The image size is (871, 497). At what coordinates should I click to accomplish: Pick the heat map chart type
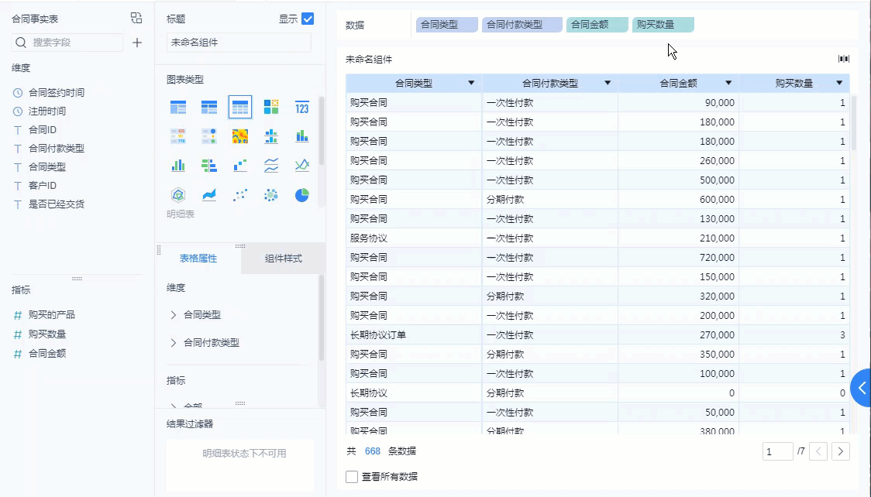(x=240, y=136)
